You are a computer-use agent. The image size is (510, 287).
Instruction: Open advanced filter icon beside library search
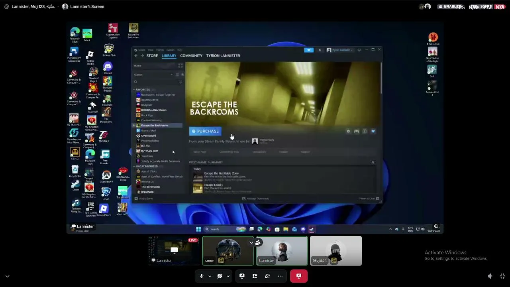(x=180, y=82)
